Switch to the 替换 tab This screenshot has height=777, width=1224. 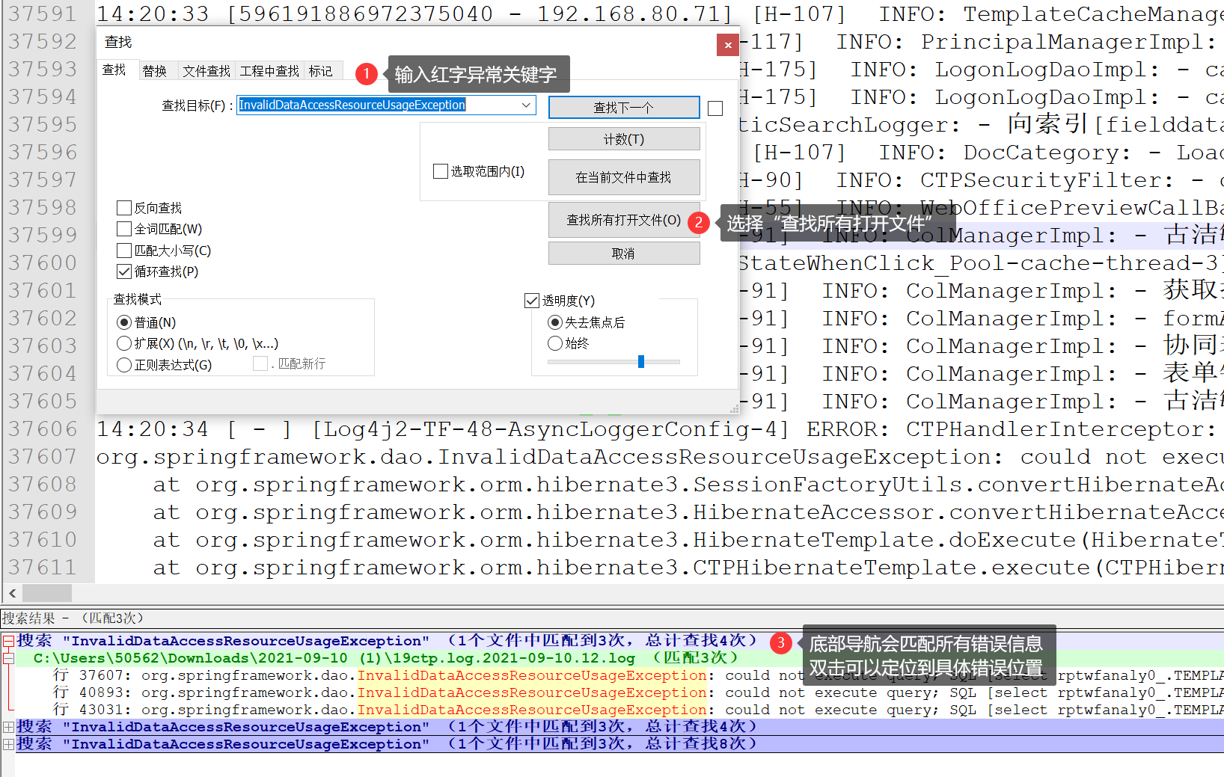point(155,71)
